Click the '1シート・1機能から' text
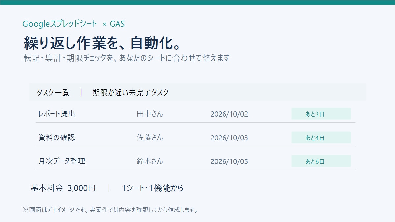 (152, 188)
